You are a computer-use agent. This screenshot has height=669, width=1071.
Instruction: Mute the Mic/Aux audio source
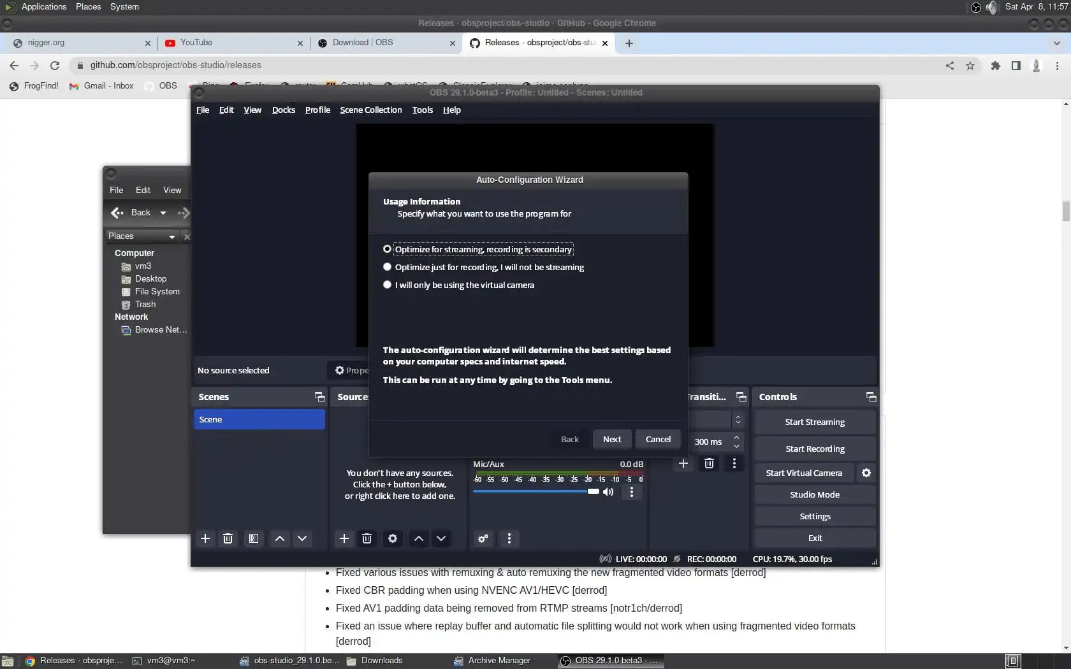(608, 492)
